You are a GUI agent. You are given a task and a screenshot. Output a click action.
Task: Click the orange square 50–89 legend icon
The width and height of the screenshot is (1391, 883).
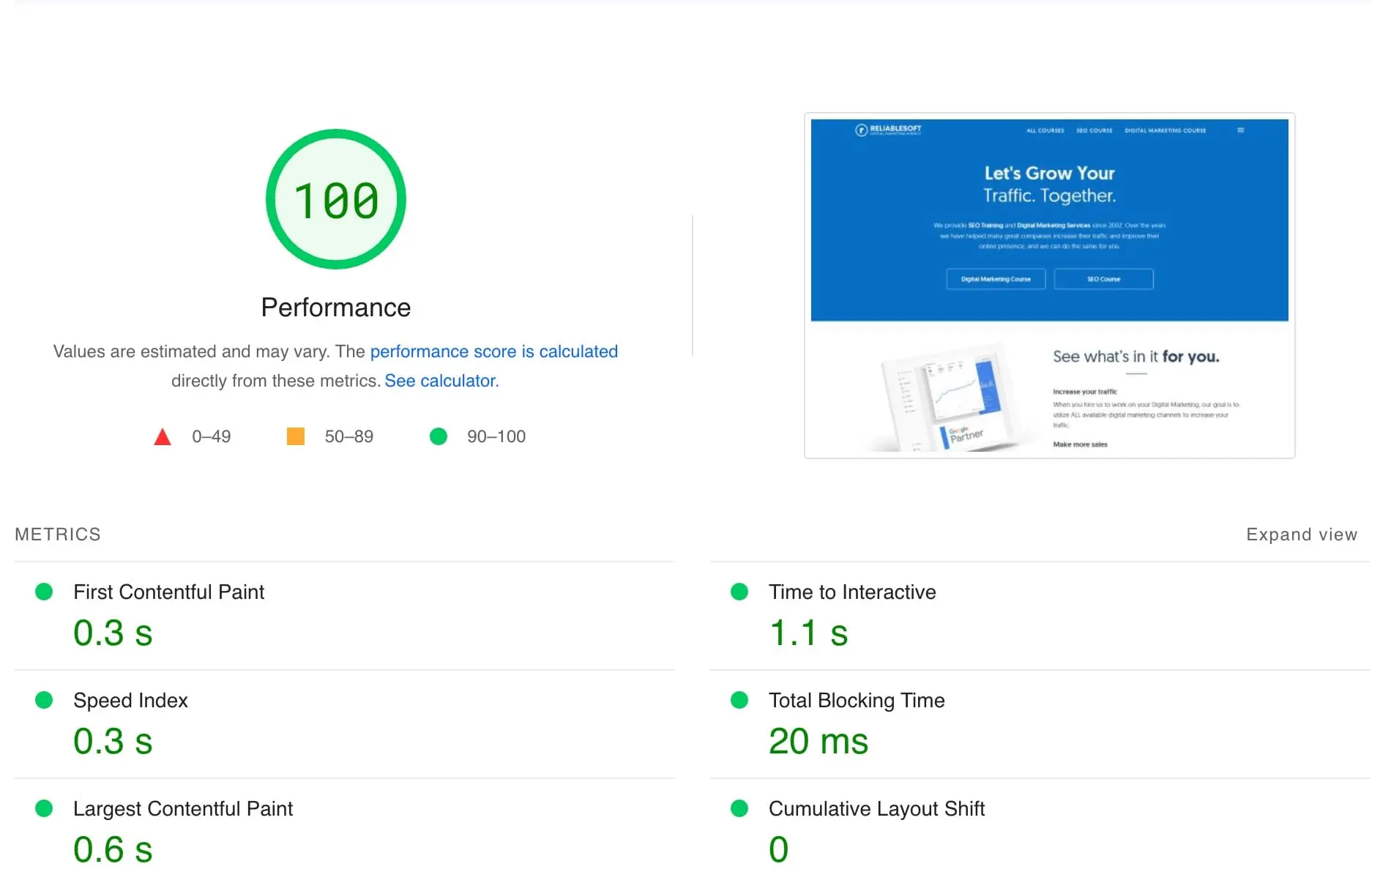coord(295,436)
